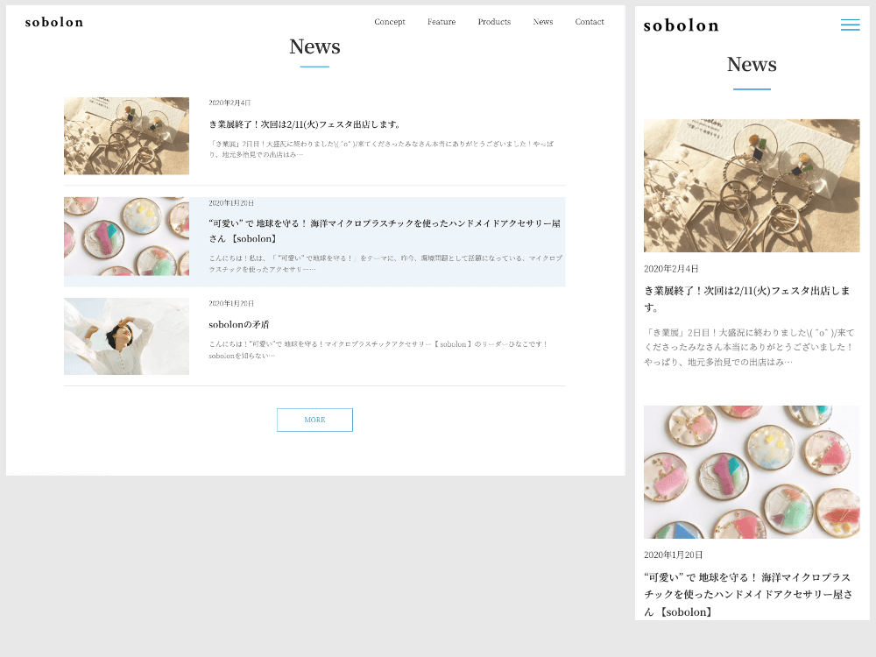This screenshot has height=657, width=876.
Task: Open mobile article title ending with 【sobolon】
Action: pyautogui.click(x=747, y=595)
